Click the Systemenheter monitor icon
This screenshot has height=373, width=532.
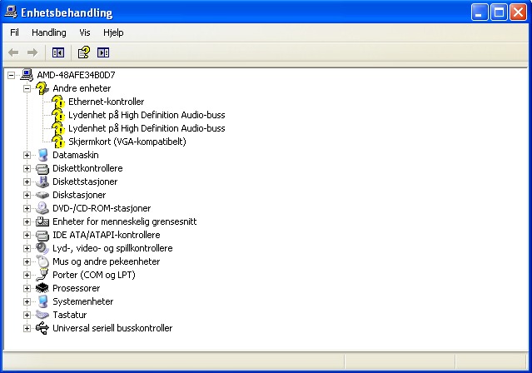coord(42,301)
